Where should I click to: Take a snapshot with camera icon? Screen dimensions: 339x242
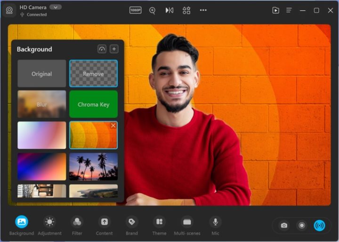pyautogui.click(x=284, y=226)
